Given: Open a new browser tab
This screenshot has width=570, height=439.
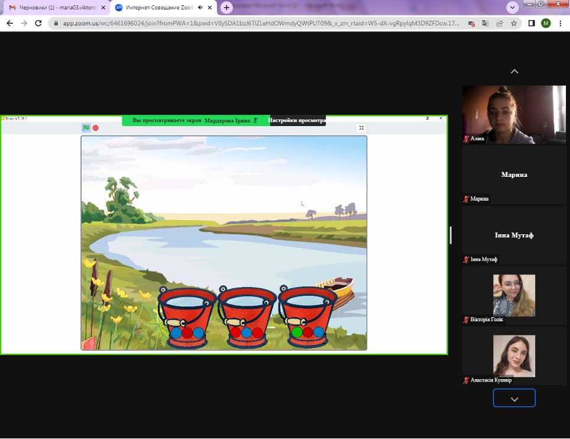Looking at the screenshot, I should [226, 8].
